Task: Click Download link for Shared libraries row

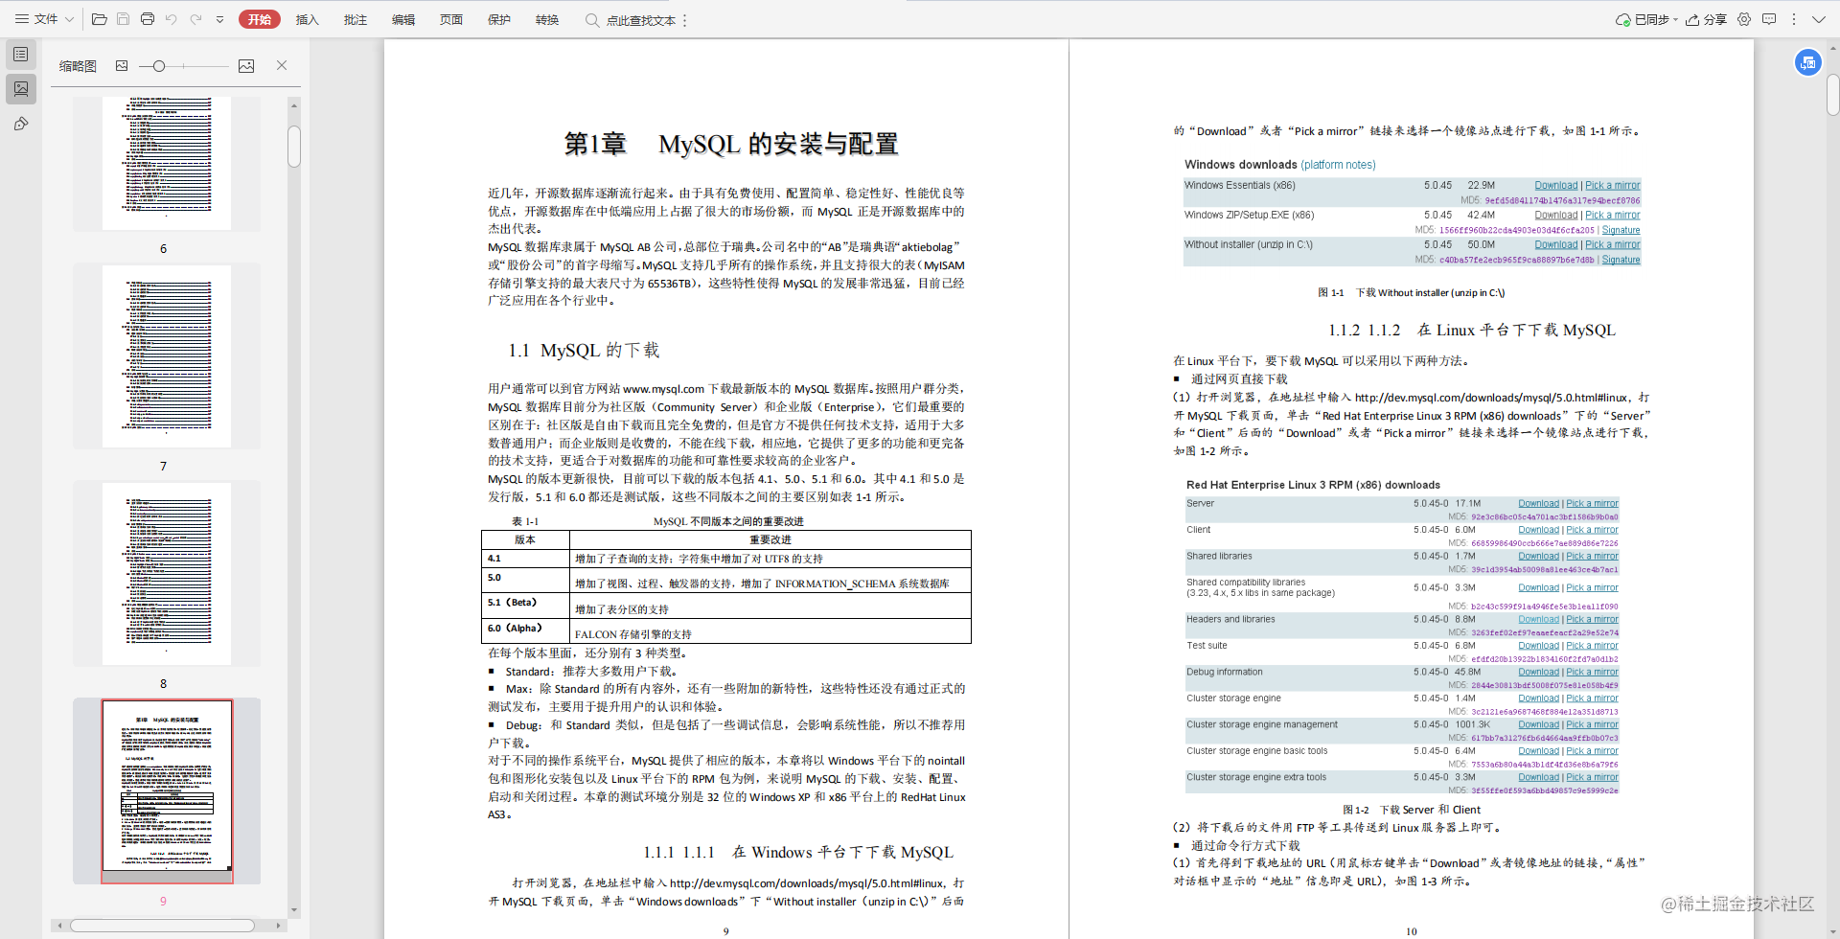Action: (1538, 557)
